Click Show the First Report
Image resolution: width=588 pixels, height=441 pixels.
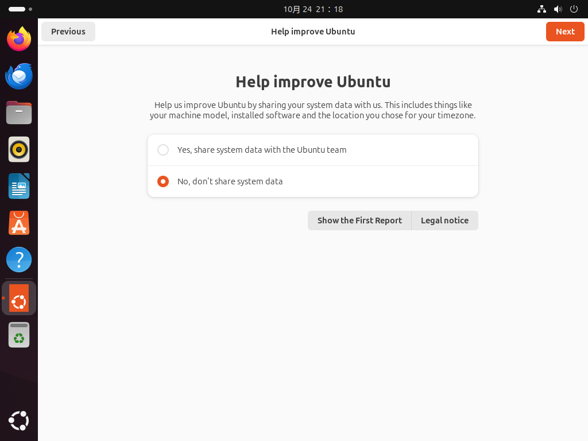pyautogui.click(x=359, y=220)
